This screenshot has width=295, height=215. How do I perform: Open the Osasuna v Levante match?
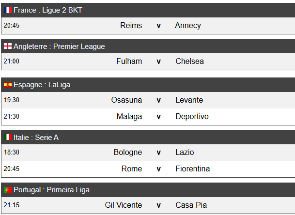tap(148, 100)
